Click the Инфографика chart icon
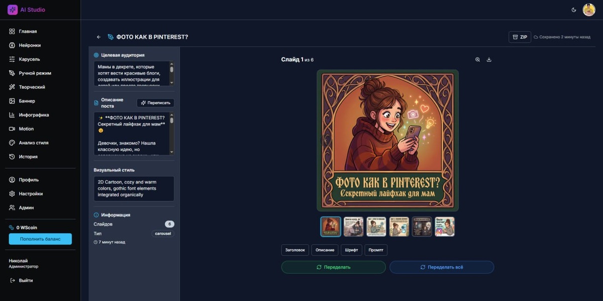Viewport: 603px width, 301px height. point(12,115)
